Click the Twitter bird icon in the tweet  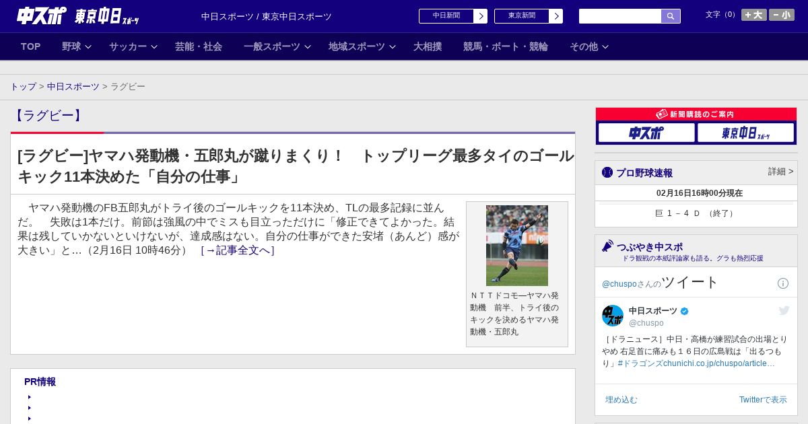(784, 310)
